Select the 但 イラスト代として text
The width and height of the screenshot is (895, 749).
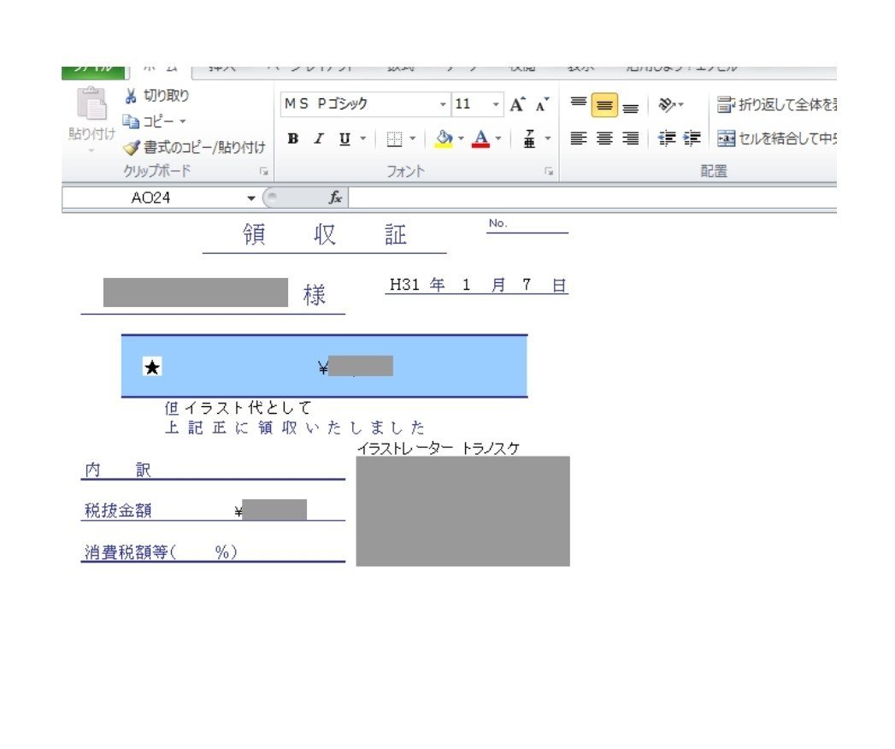pyautogui.click(x=238, y=408)
